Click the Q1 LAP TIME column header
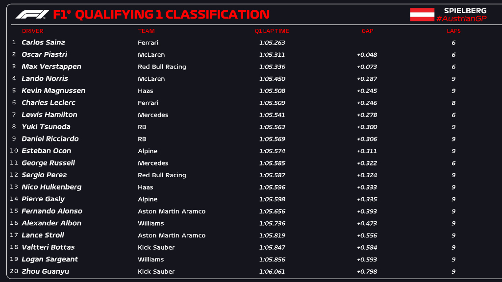The height and width of the screenshot is (282, 502). tap(272, 31)
